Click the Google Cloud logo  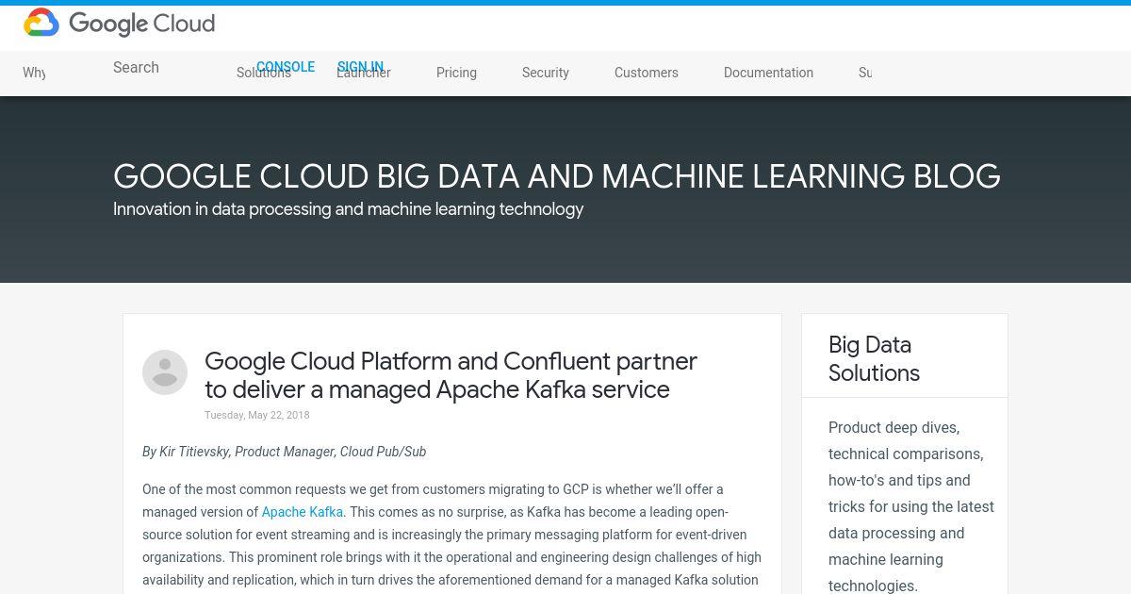coord(120,24)
